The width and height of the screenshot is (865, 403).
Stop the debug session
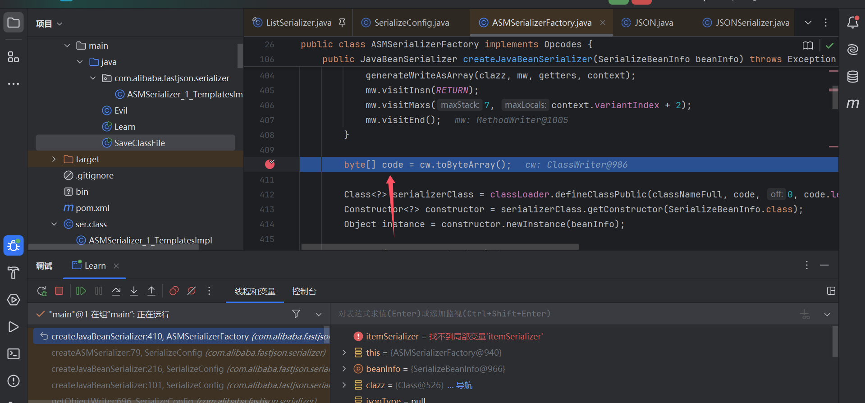click(x=59, y=291)
